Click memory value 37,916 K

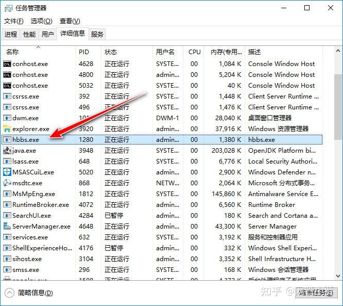click(228, 129)
